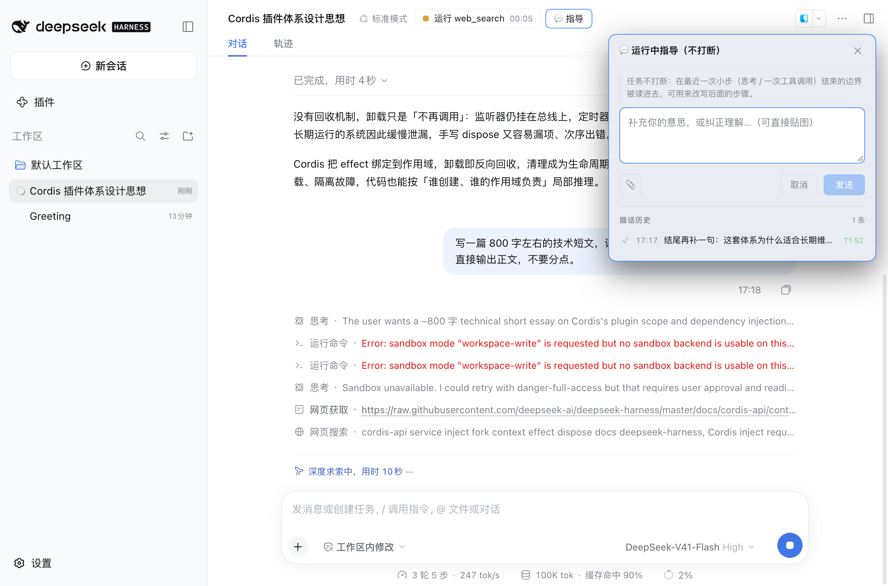Open the 插件 plugins page
The width and height of the screenshot is (888, 586).
[x=36, y=102]
